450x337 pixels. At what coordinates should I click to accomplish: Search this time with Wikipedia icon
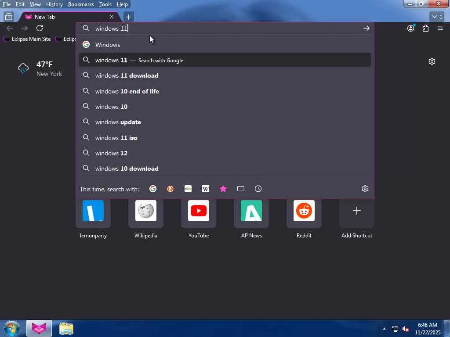coord(206,189)
